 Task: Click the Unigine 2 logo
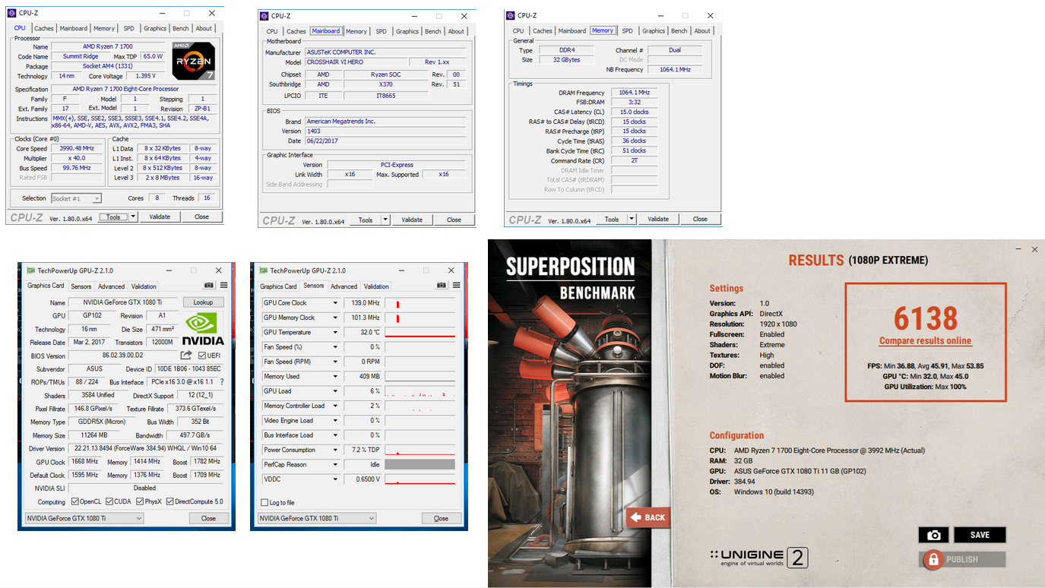pos(758,558)
